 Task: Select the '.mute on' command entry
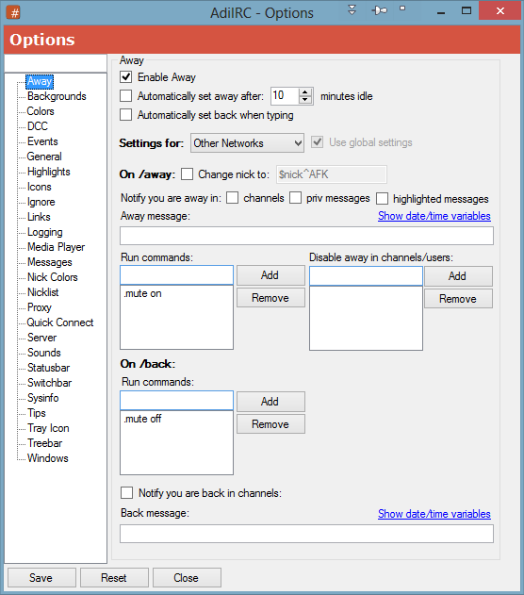[176, 293]
